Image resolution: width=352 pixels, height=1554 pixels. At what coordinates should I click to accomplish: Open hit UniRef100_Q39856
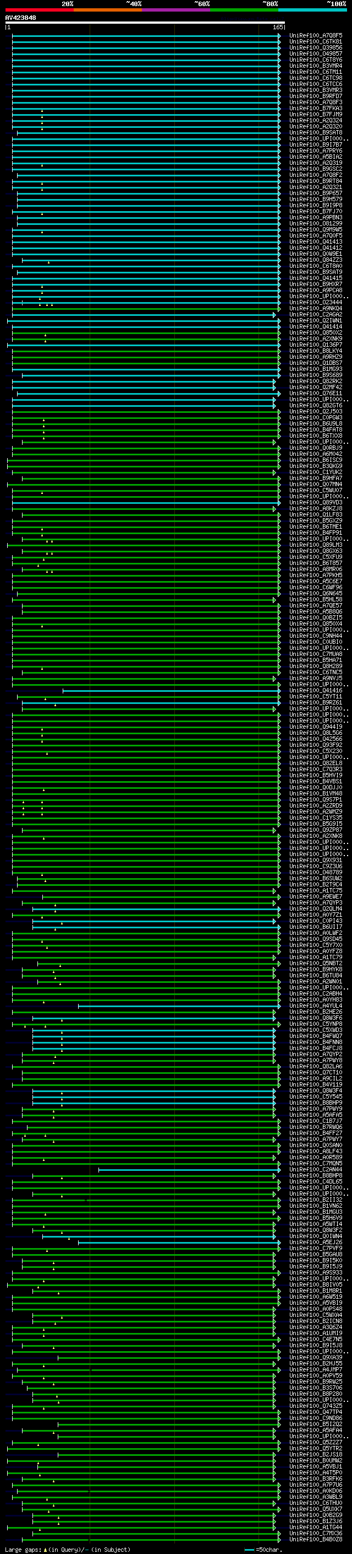pyautogui.click(x=316, y=47)
